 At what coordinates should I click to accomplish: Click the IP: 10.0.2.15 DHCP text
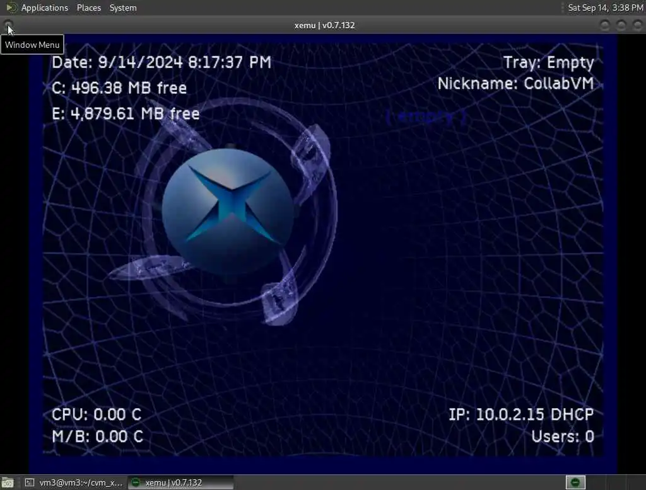(x=521, y=414)
